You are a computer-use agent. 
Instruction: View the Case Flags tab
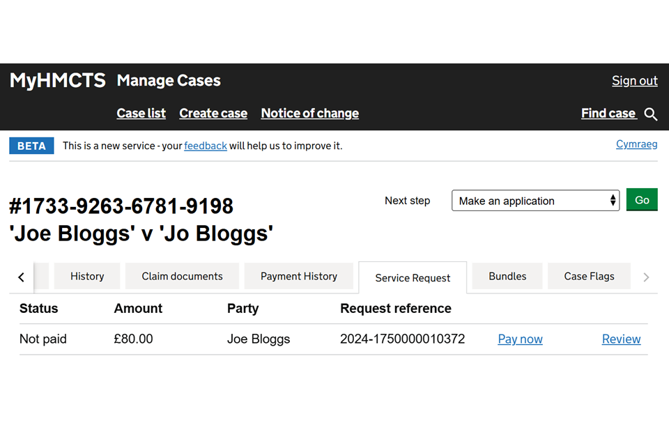click(589, 276)
